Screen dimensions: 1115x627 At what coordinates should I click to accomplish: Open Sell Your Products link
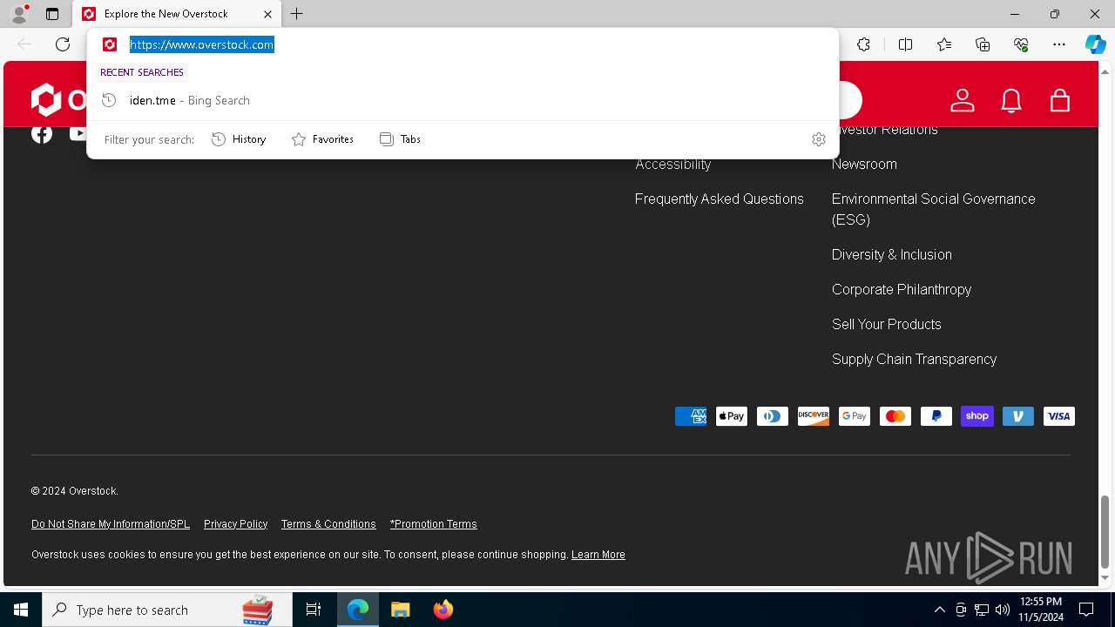[x=886, y=324]
